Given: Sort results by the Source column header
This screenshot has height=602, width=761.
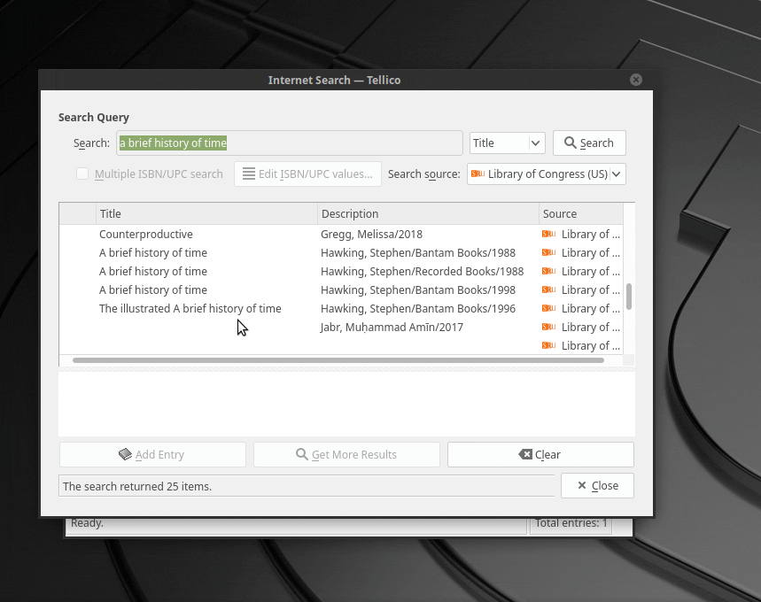Looking at the screenshot, I should coord(581,214).
